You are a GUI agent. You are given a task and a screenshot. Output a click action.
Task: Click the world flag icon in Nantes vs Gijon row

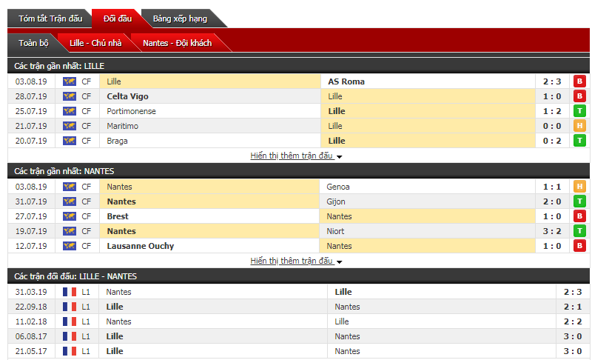(x=70, y=201)
